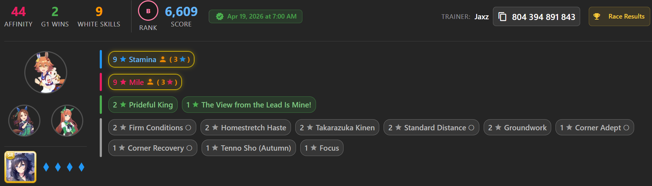Click the trophy icon beside Race Results
Image resolution: width=652 pixels, height=186 pixels.
coord(597,16)
